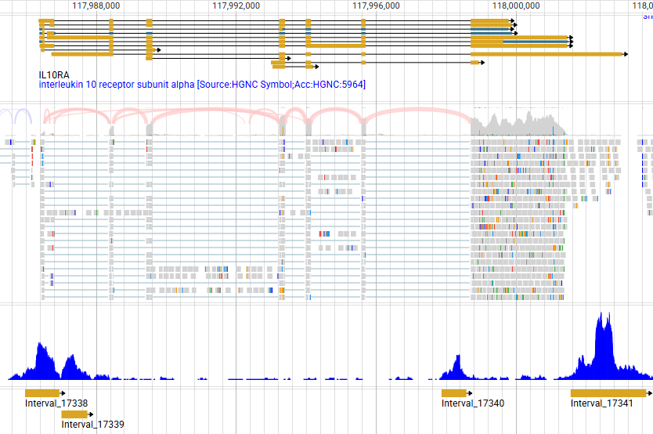Click the Interval_17340 text label

(x=473, y=403)
